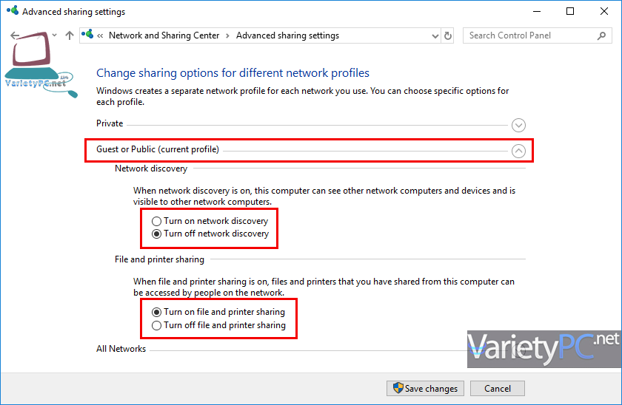622x405 pixels.
Task: Click the Cancel button
Action: pos(498,389)
